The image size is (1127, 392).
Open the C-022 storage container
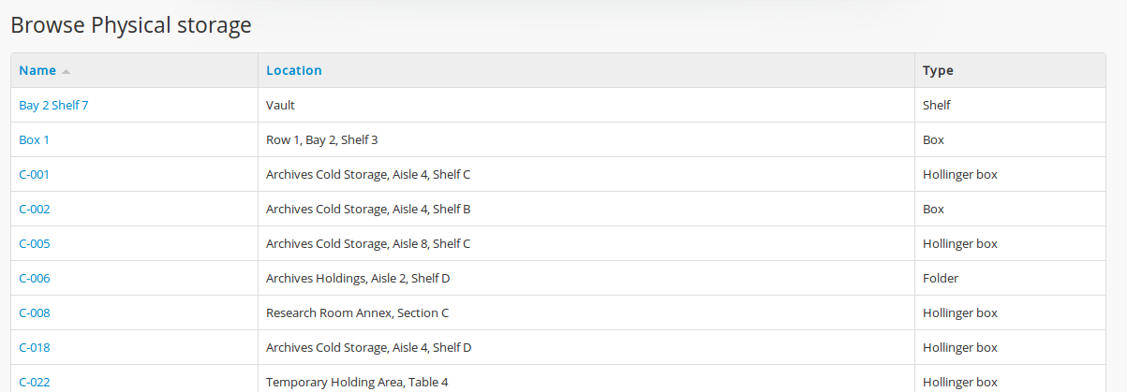35,382
